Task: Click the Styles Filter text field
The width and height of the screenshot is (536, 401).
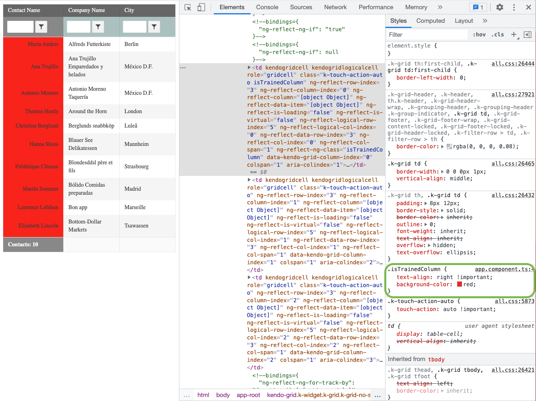Action: (427, 35)
